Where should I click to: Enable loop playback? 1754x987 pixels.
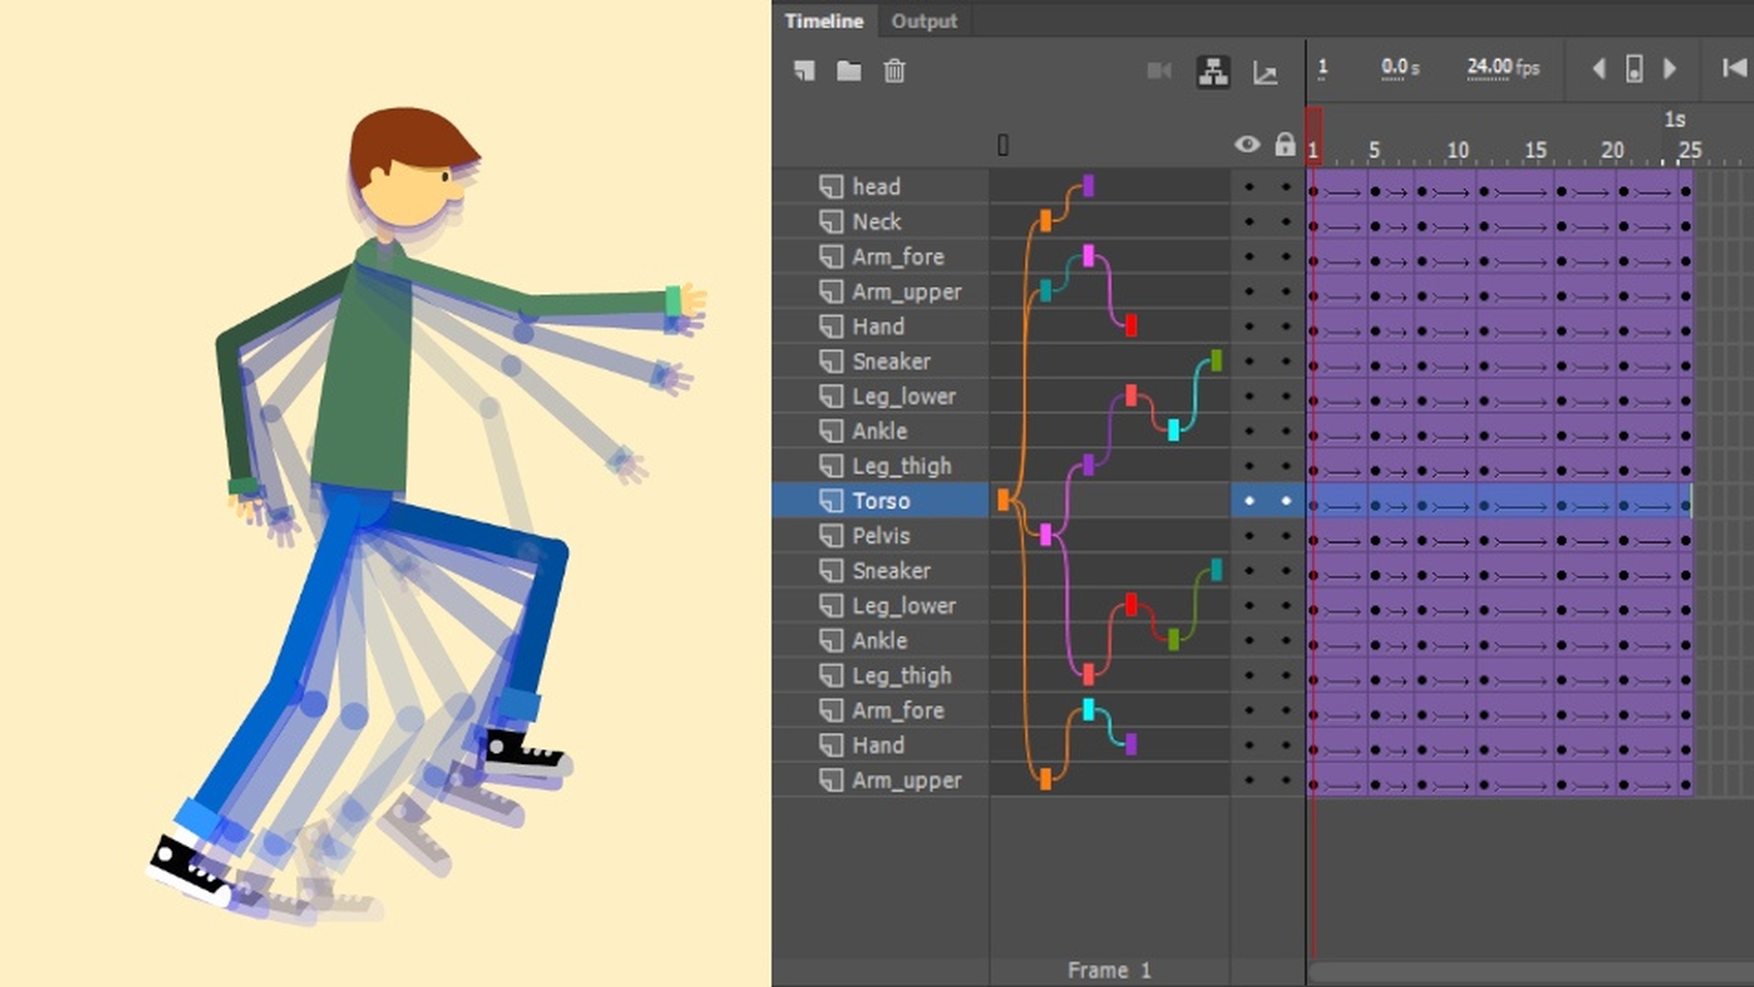[x=1635, y=69]
